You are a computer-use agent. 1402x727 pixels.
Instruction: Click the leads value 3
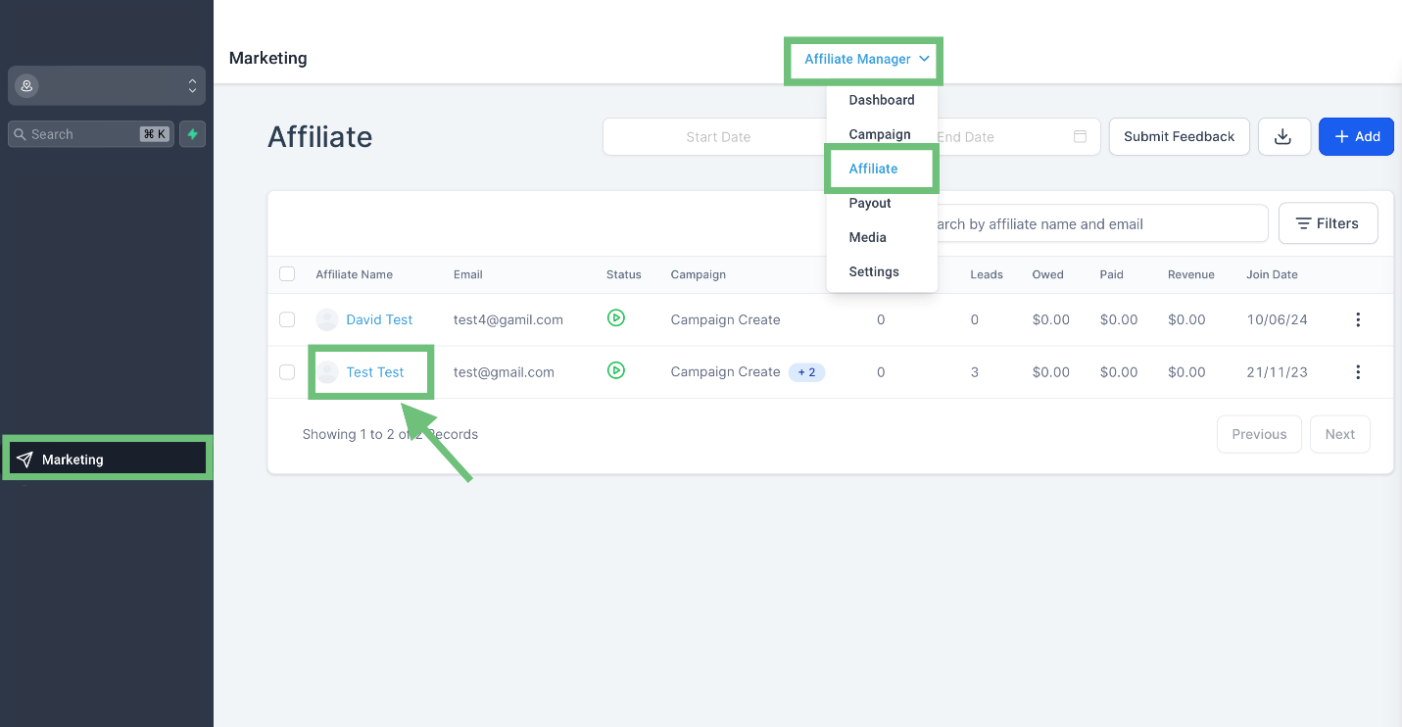(x=975, y=372)
